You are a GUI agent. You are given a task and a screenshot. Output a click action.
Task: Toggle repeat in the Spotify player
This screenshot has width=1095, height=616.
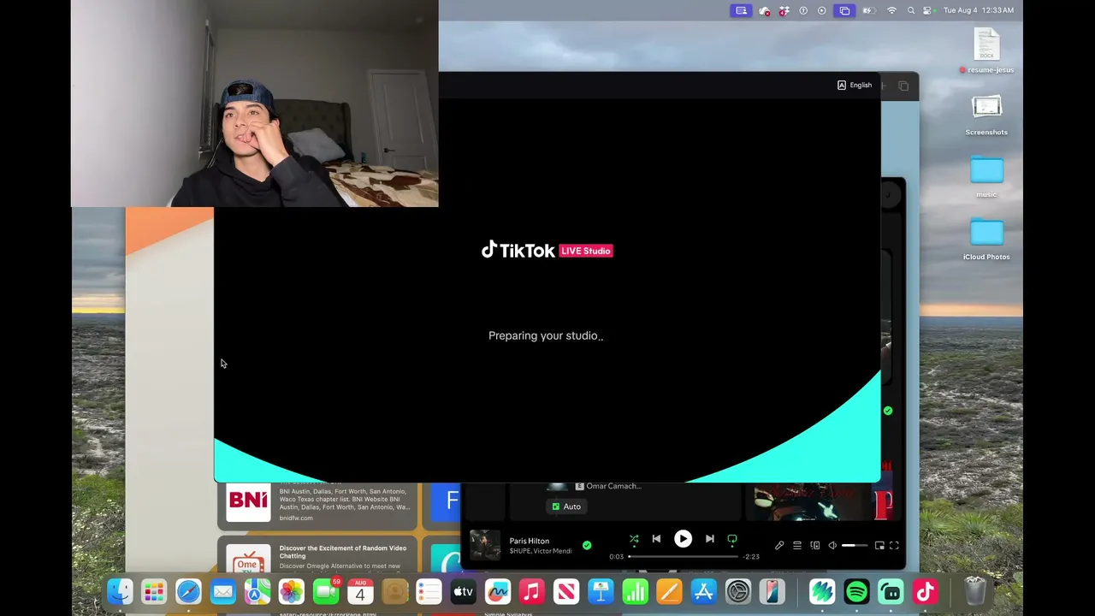point(732,539)
